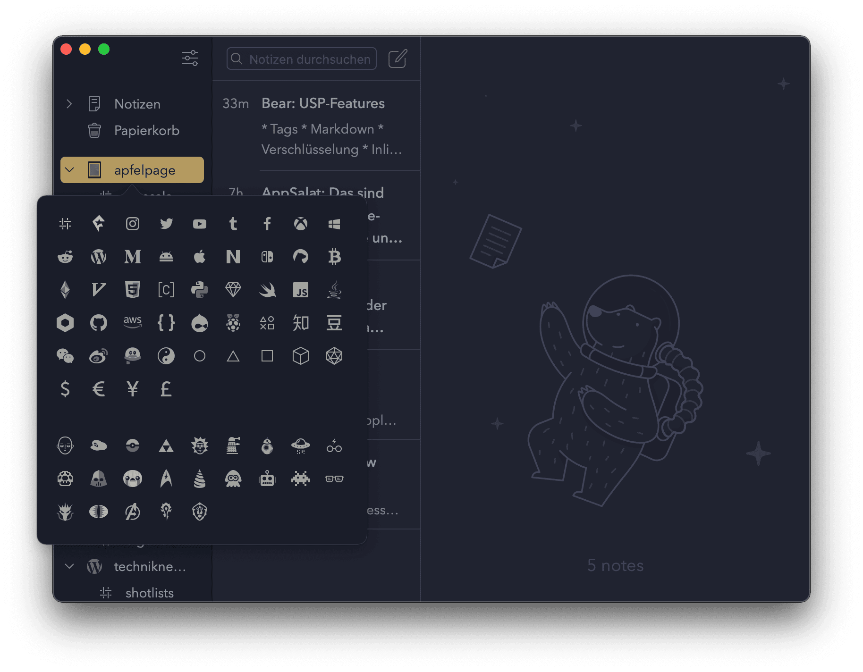
Task: Choose the Twitter bird tag icon
Action: (x=166, y=224)
